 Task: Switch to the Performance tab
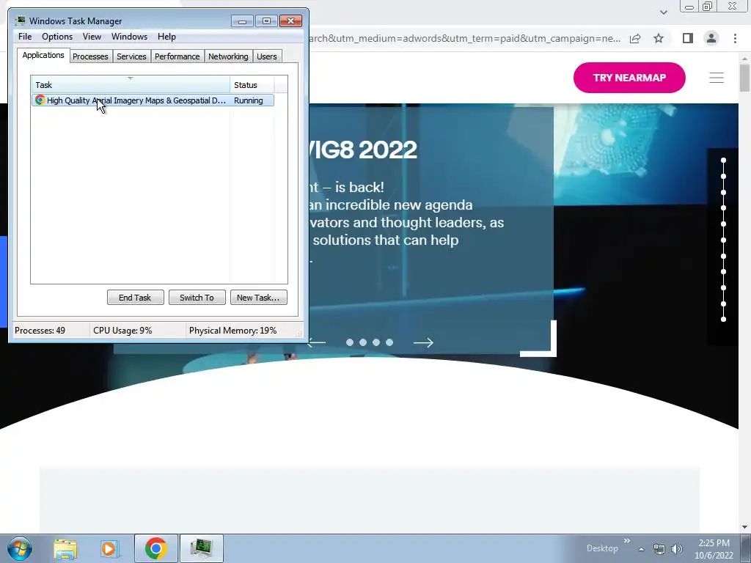[x=177, y=56]
